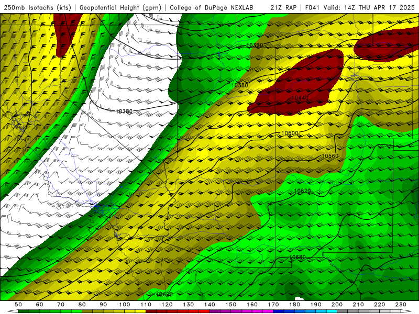Viewport: 419px width, 314px height.
Task: Click the blue color bar segment below 180
Action: point(300,311)
